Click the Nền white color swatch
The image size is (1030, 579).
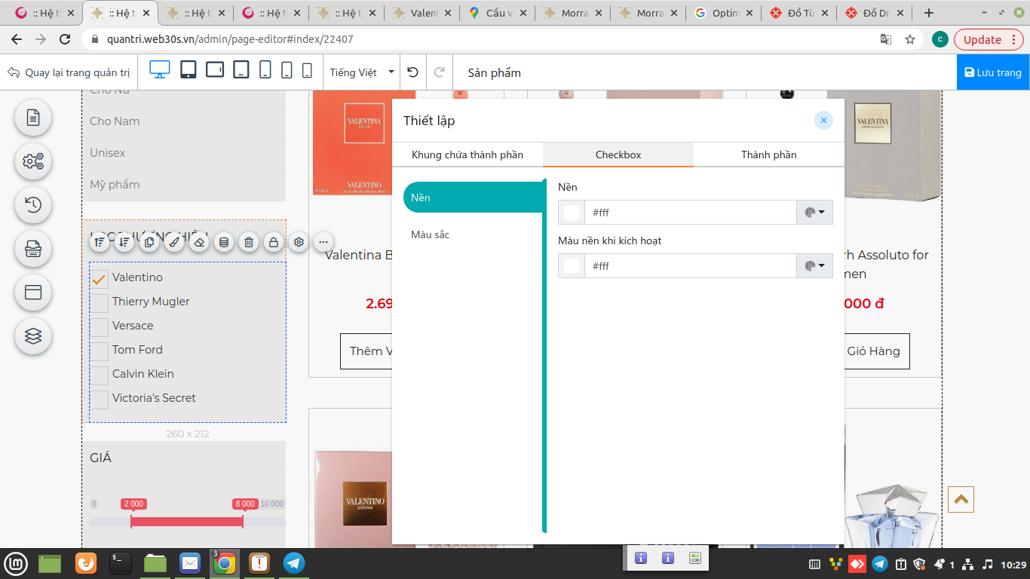tap(572, 213)
